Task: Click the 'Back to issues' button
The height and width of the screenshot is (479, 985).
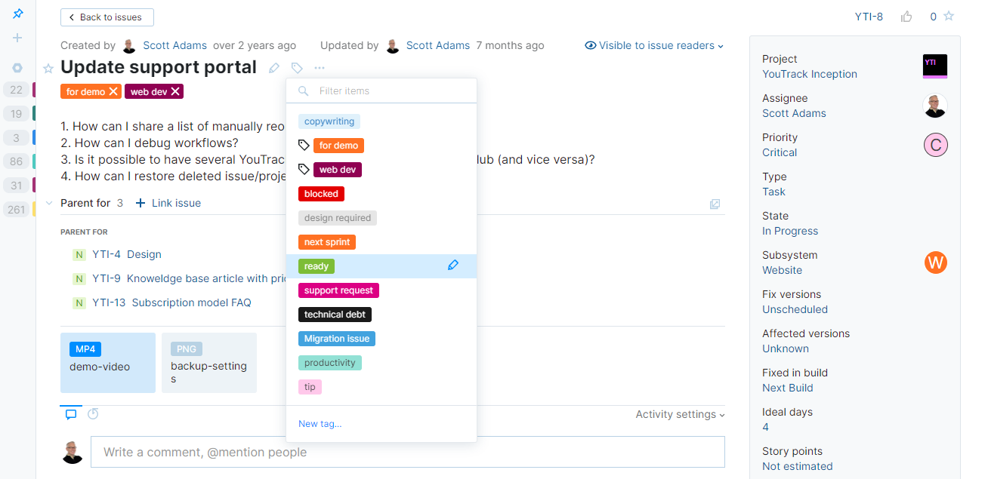Action: [x=107, y=17]
